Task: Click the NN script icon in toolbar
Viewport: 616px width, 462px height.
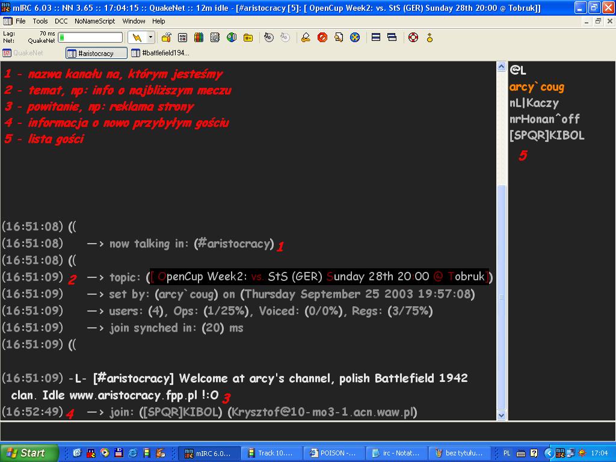Action: [182, 37]
